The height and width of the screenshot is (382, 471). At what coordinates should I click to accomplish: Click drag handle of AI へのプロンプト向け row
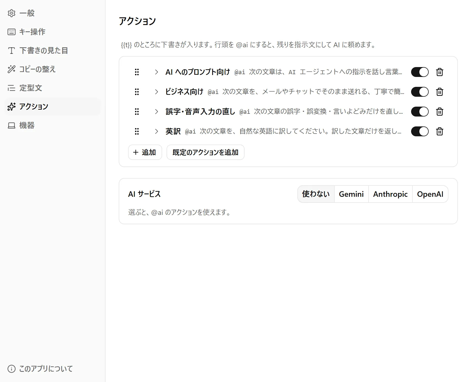(x=137, y=72)
